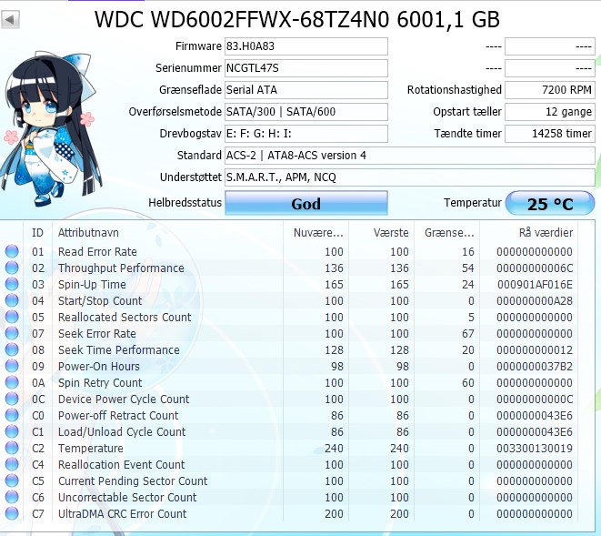Click raw value 000000000A28
601x536 pixels.
[535, 301]
